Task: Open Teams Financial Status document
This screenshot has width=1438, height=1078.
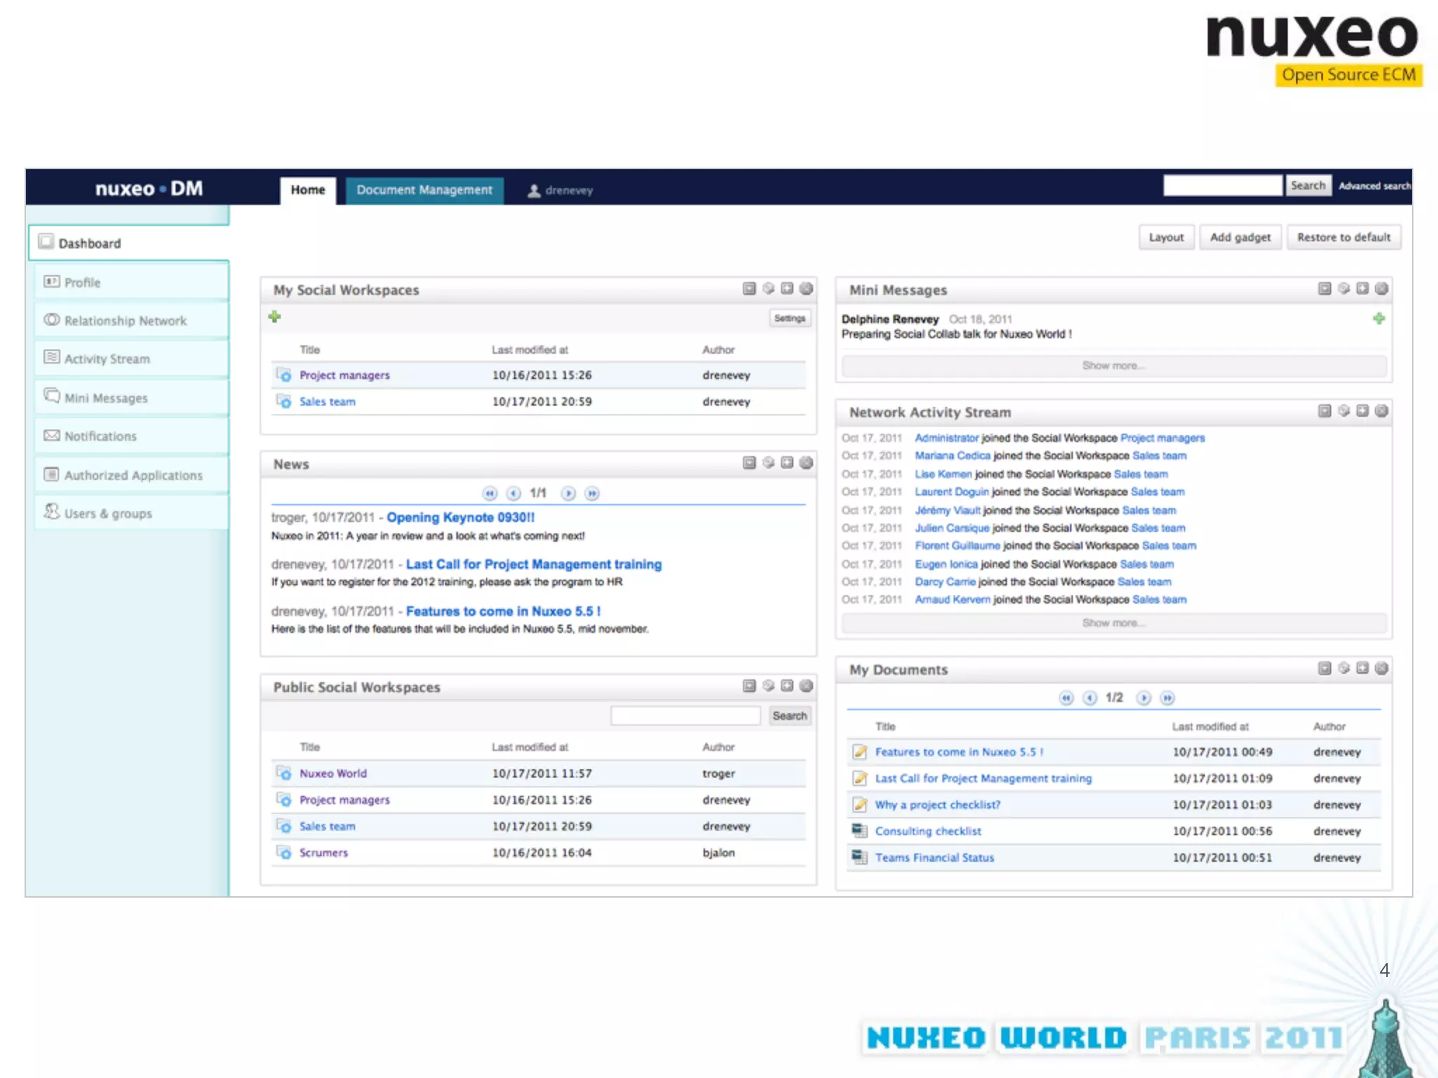Action: pyautogui.click(x=934, y=858)
